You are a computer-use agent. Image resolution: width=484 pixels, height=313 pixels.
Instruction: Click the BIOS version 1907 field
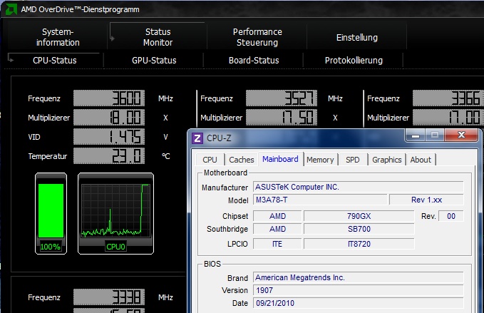(x=359, y=290)
